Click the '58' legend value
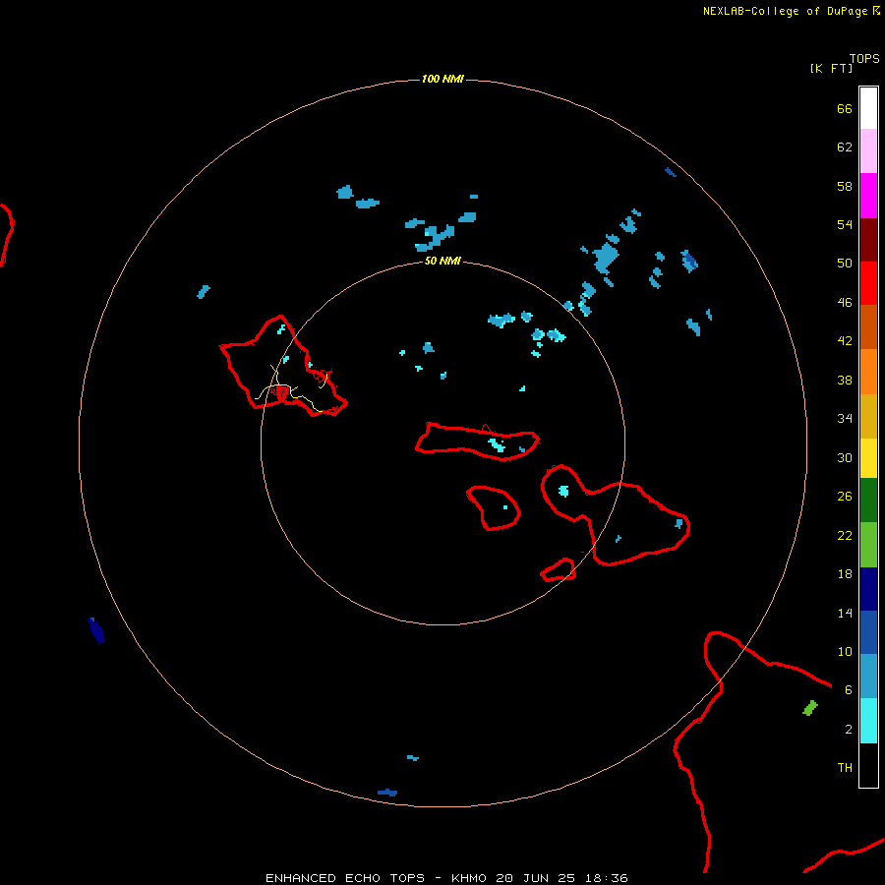 (x=845, y=186)
